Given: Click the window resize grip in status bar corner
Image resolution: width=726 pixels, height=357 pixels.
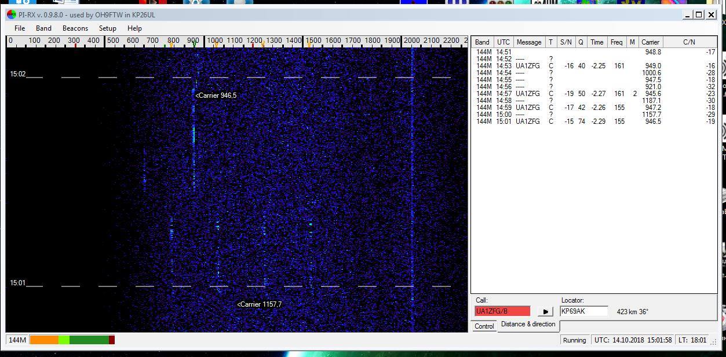Looking at the screenshot, I should (x=714, y=341).
